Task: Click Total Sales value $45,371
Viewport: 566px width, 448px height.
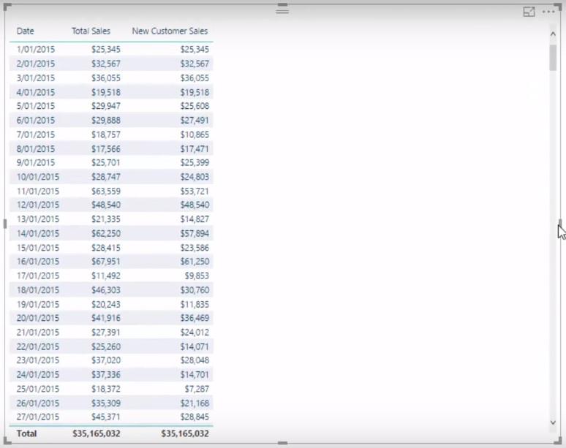Action: [x=106, y=417]
